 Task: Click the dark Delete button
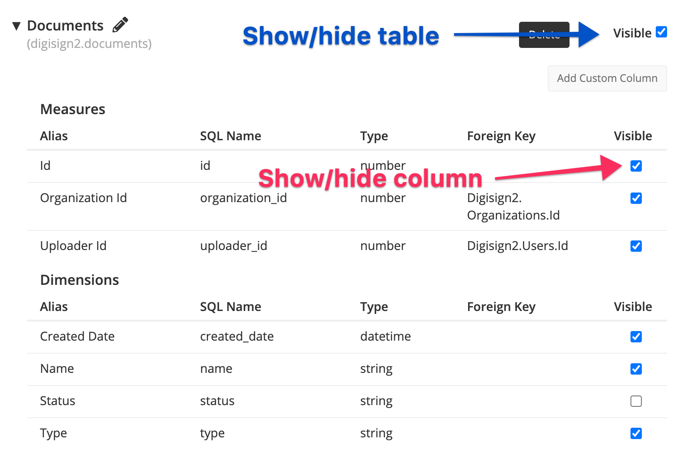pyautogui.click(x=544, y=35)
